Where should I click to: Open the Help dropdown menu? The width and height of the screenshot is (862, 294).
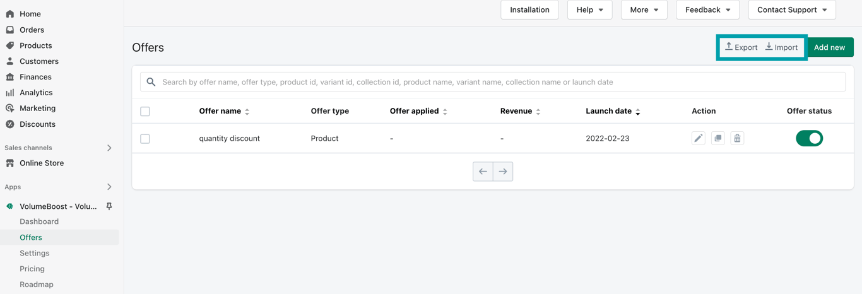point(589,10)
